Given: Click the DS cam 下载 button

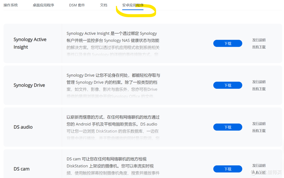Looking at the screenshot, I should click(228, 169).
